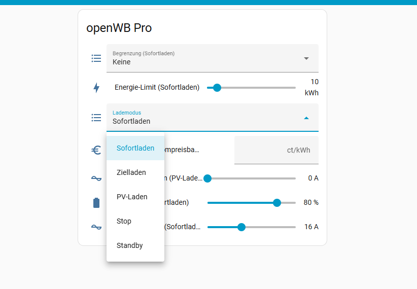This screenshot has height=289, width=417.
Task: Click the lightning bolt icon for Energie-Limit
Action: tap(96, 88)
